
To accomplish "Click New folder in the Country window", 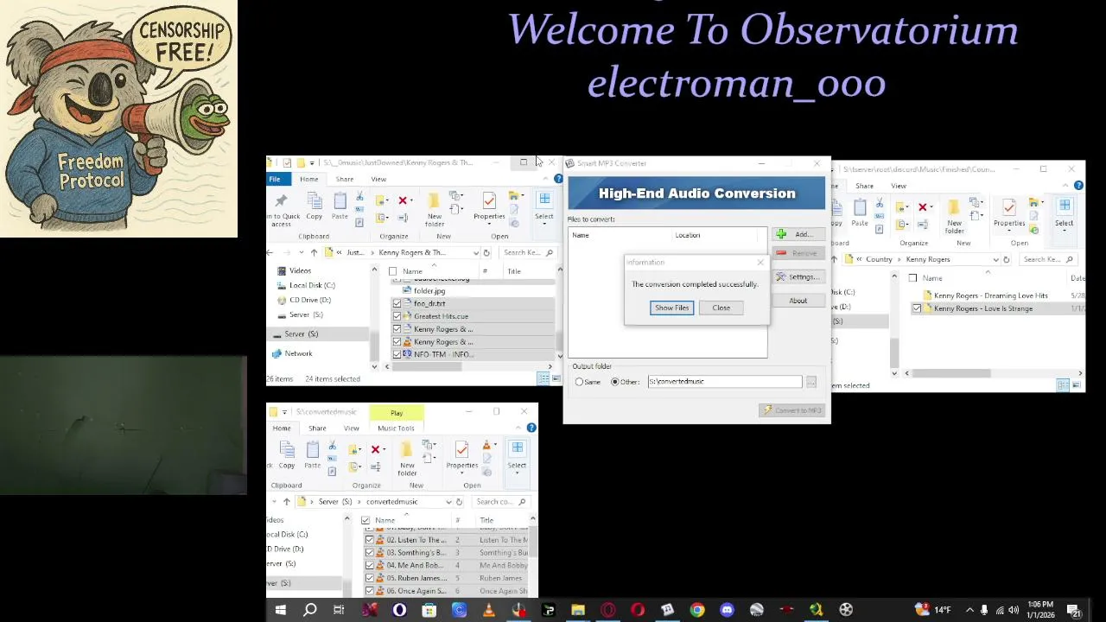I will [954, 217].
